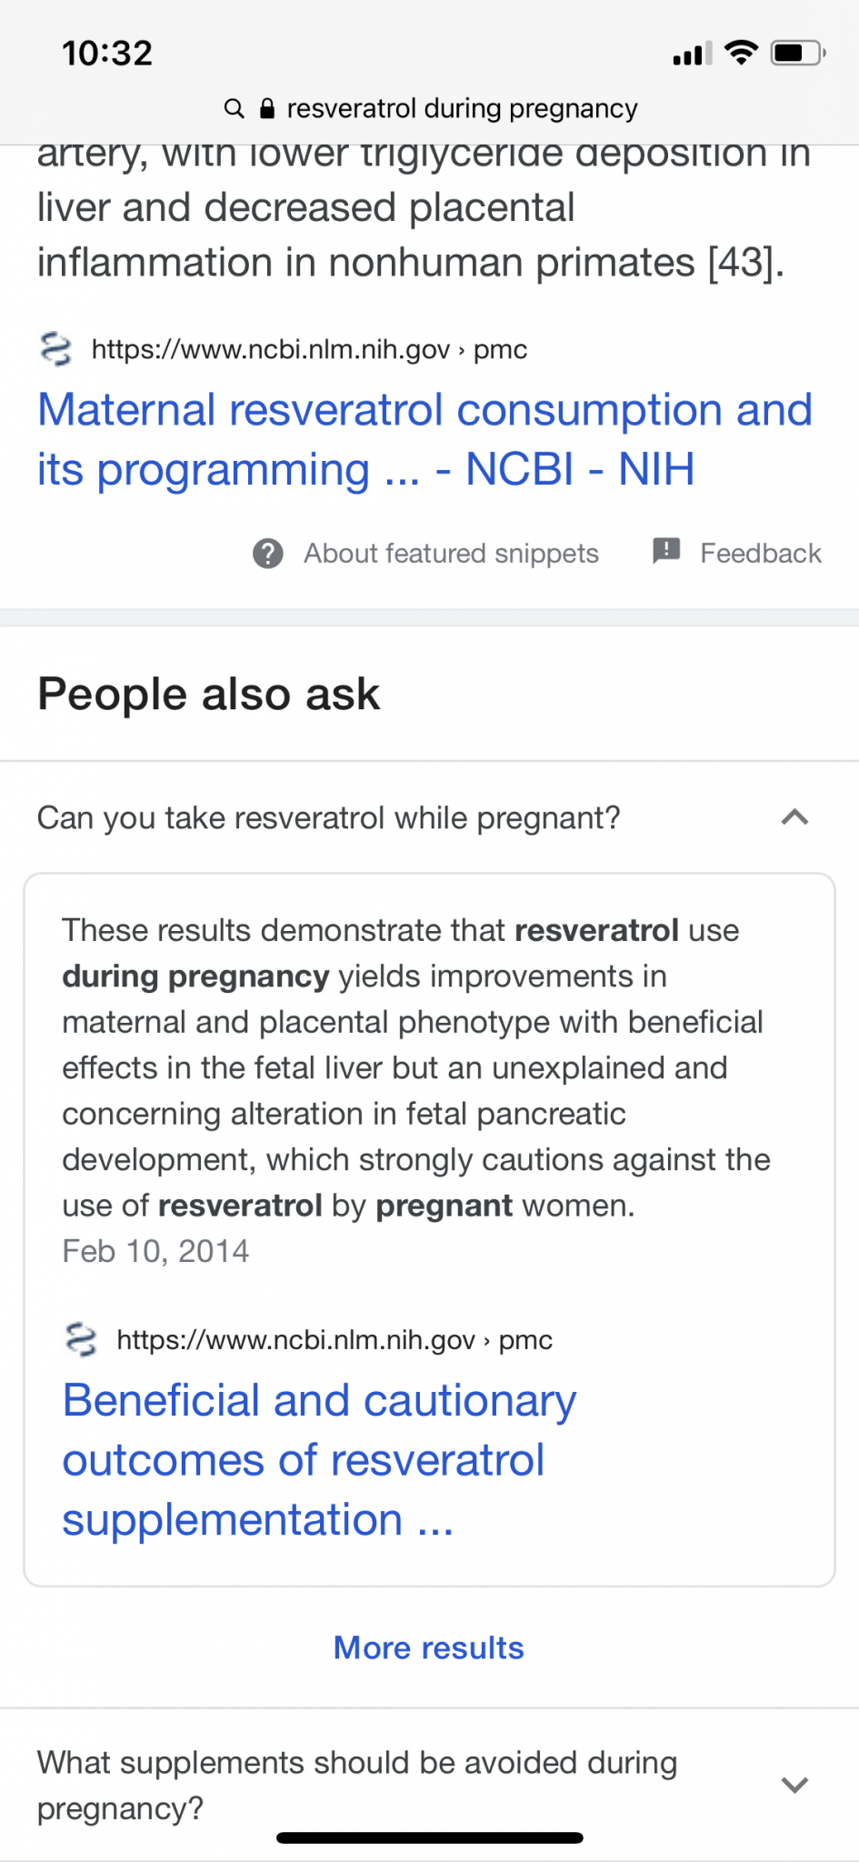This screenshot has height=1862, width=859.
Task: Tap the battery status icon
Action: point(796,53)
